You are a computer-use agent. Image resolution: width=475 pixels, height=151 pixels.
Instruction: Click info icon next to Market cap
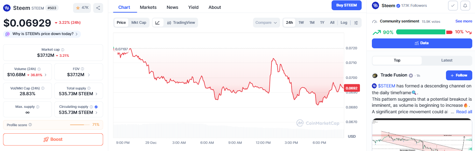62,50
